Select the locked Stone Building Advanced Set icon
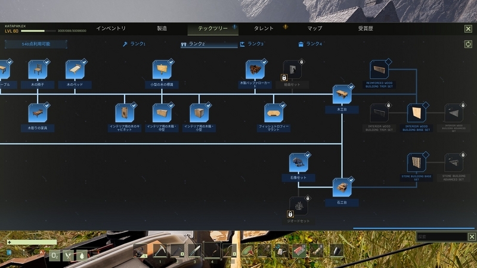This screenshot has width=477, height=268. 454,163
